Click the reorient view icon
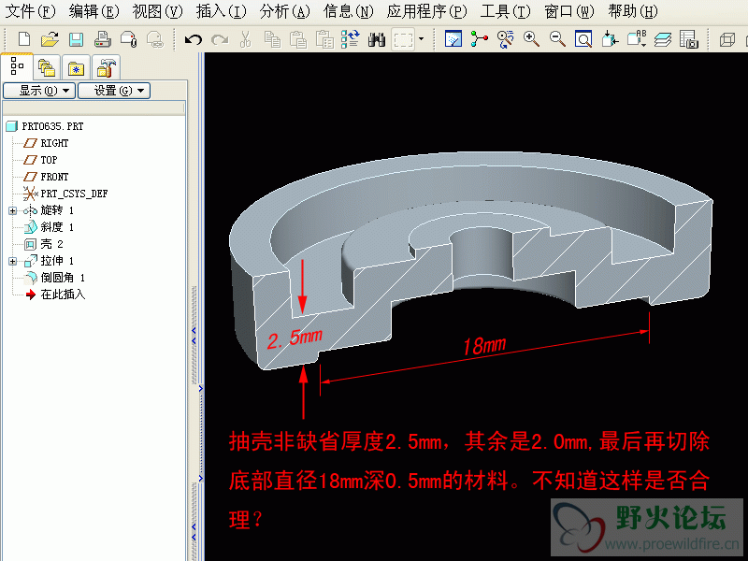Screen dimensions: 748x561 pyautogui.click(x=610, y=39)
